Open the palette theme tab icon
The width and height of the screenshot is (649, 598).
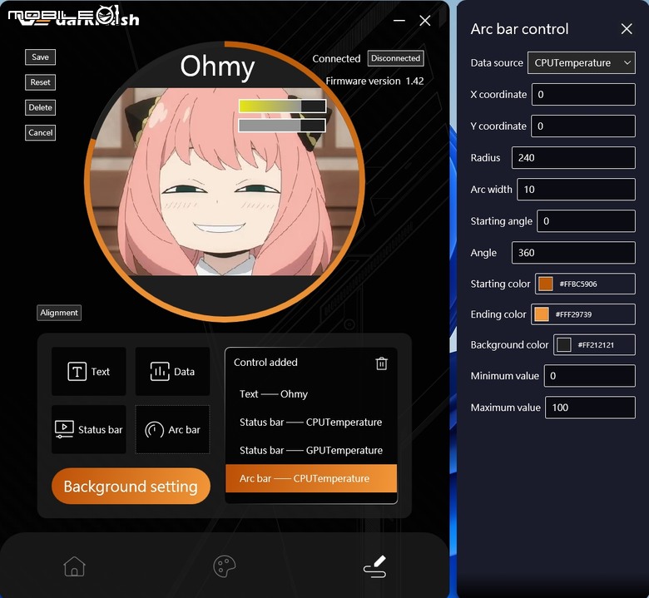(225, 566)
